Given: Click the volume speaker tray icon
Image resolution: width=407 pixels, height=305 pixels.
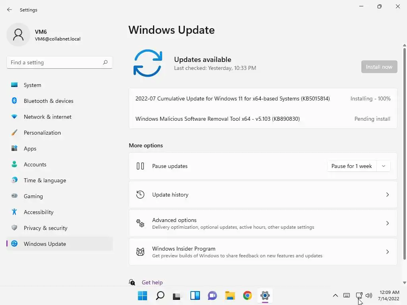Looking at the screenshot, I should pos(368,295).
